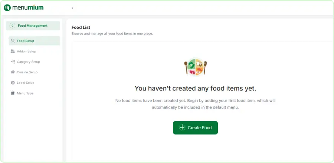
Task: Go back using the Food Management circle arrow
Action: (x=12, y=26)
